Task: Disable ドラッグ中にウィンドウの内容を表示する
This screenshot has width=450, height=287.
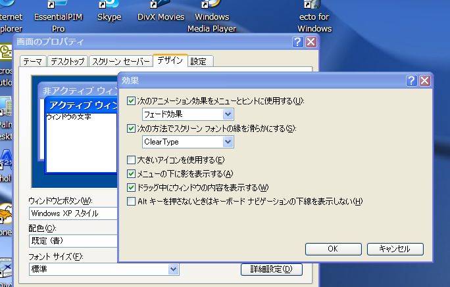Action: click(131, 188)
